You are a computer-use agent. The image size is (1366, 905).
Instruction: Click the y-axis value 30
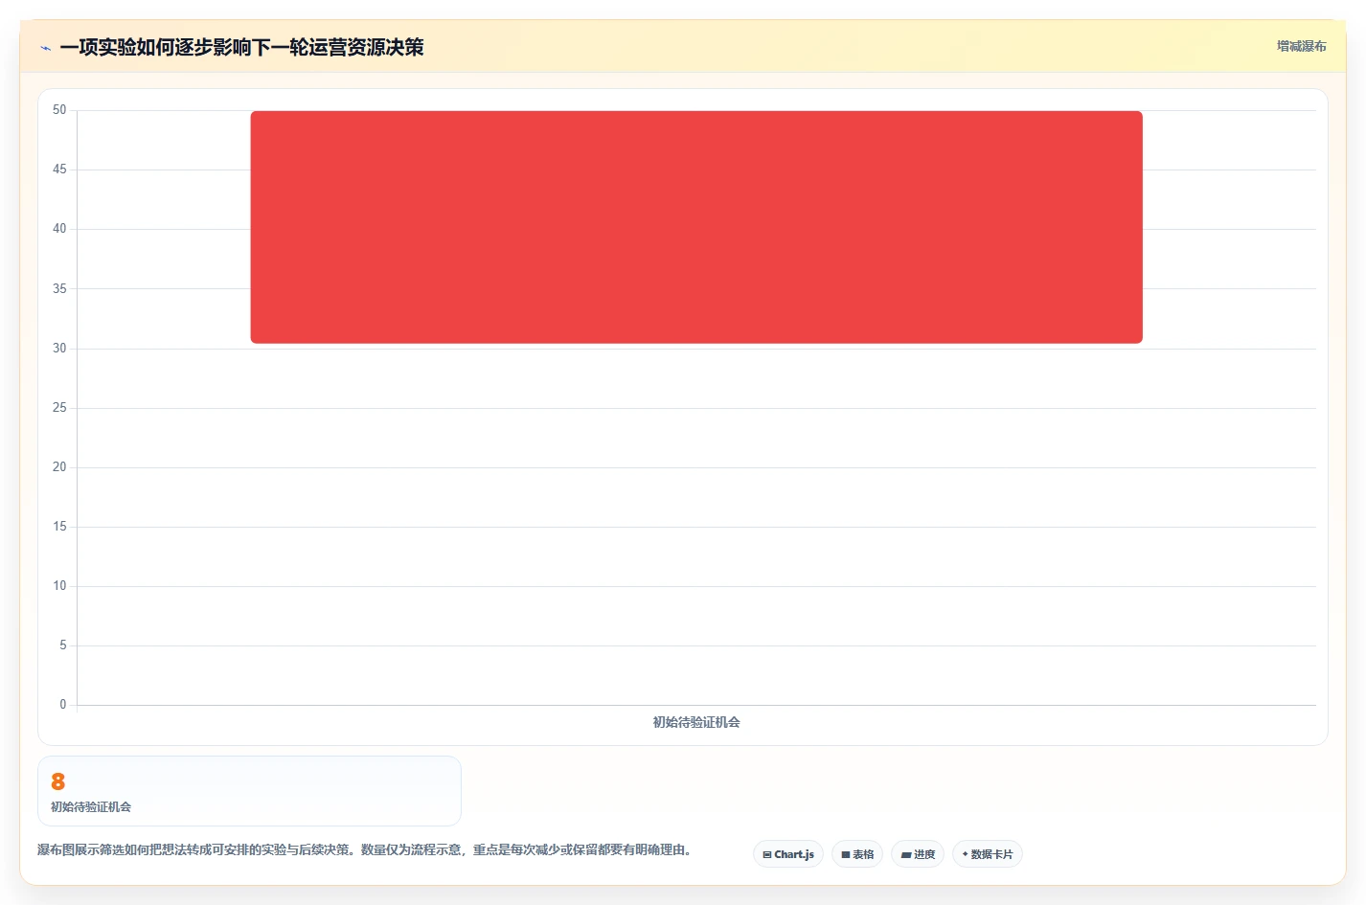(x=59, y=349)
